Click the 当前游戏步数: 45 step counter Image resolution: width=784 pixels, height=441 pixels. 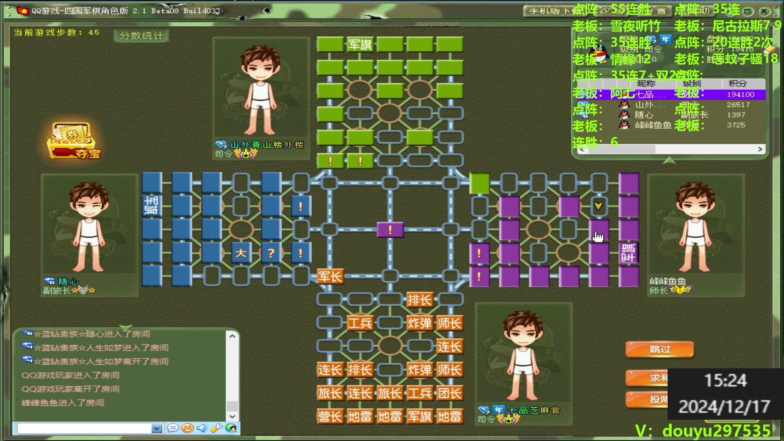[x=57, y=32]
